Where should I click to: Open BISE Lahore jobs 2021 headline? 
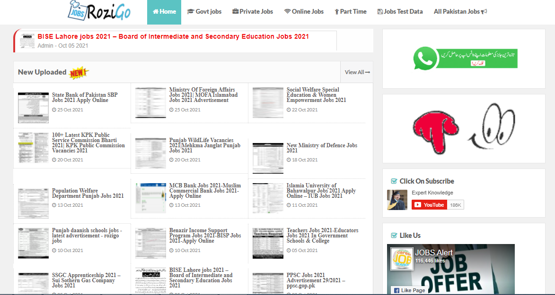click(x=173, y=36)
